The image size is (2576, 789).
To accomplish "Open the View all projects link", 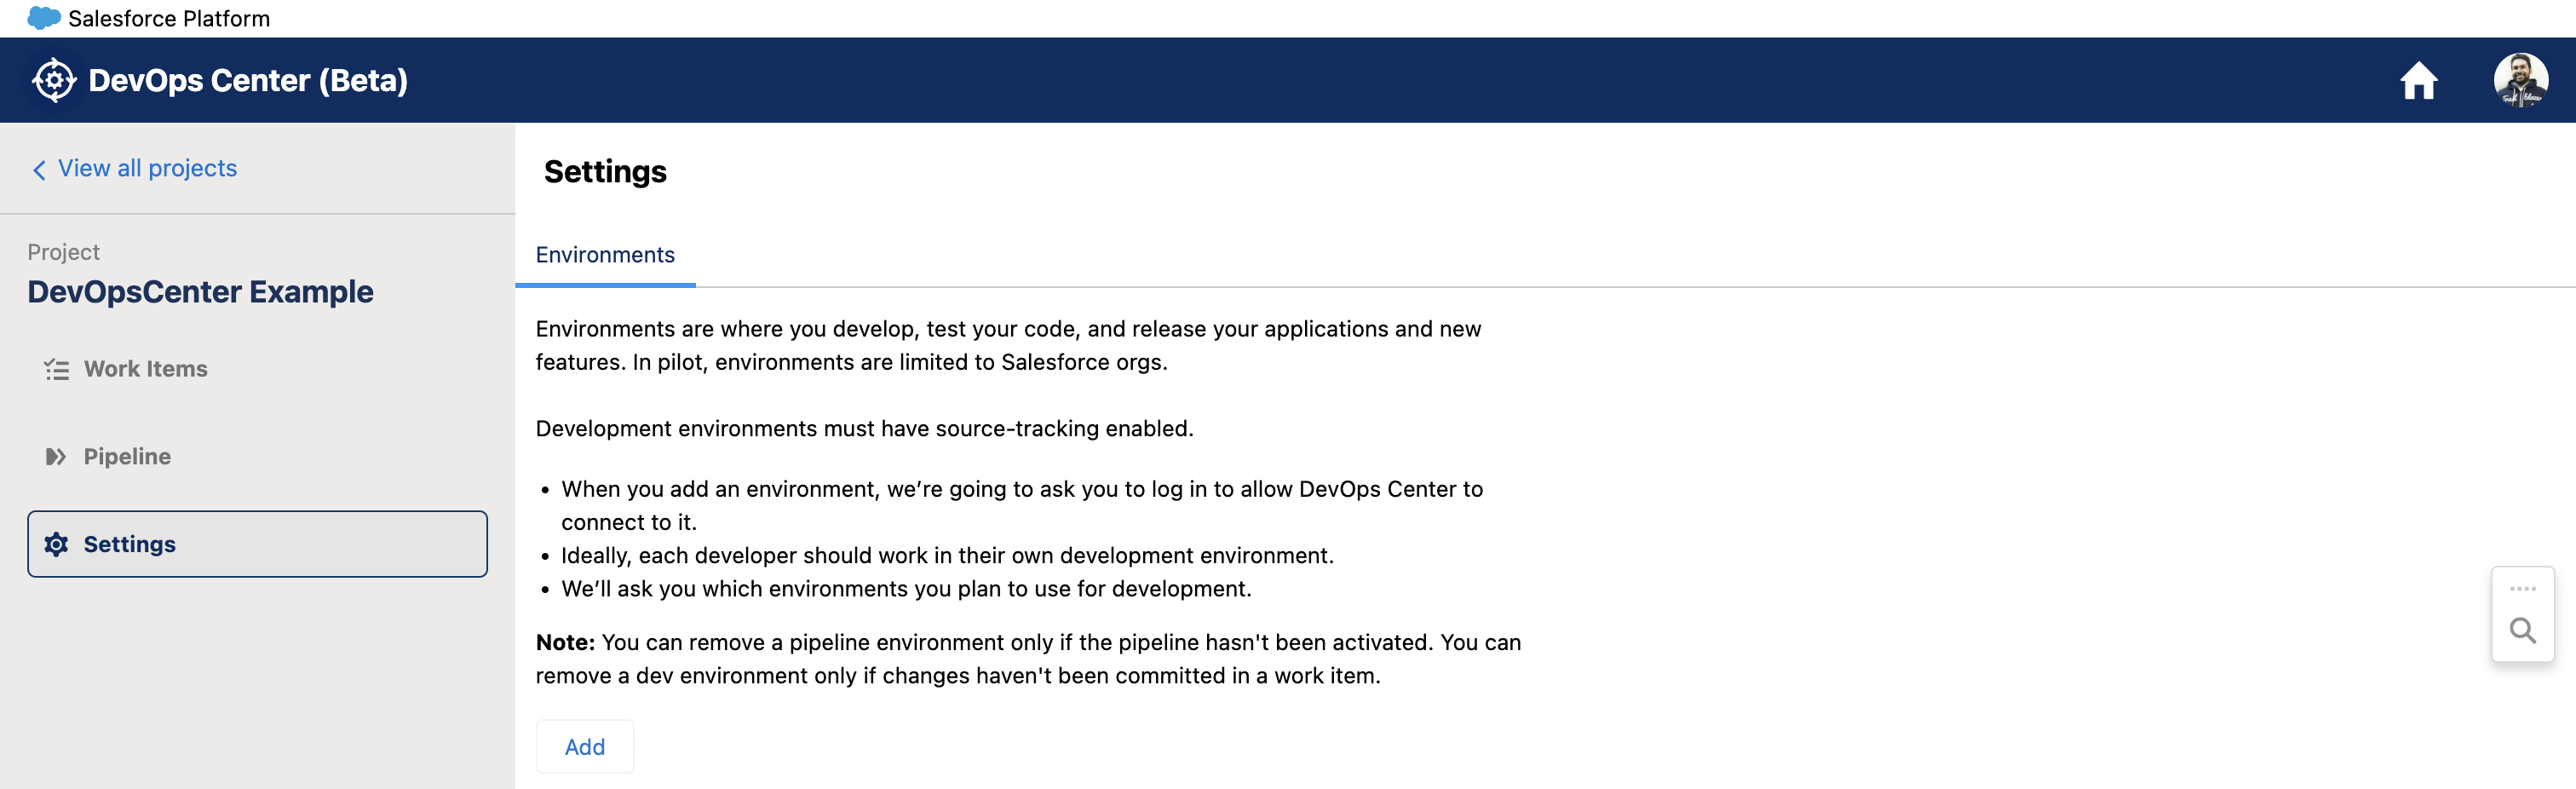I will point(147,168).
